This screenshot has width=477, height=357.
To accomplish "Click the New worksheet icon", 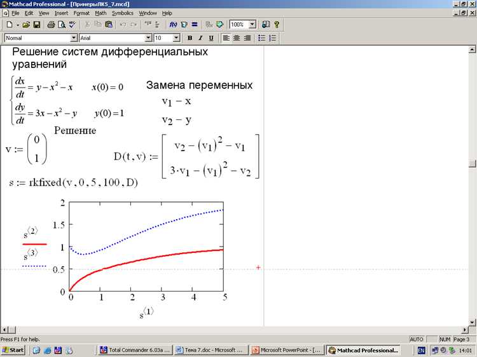I will point(10,25).
